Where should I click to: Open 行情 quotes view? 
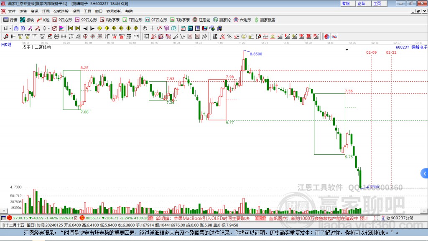(x=10, y=20)
